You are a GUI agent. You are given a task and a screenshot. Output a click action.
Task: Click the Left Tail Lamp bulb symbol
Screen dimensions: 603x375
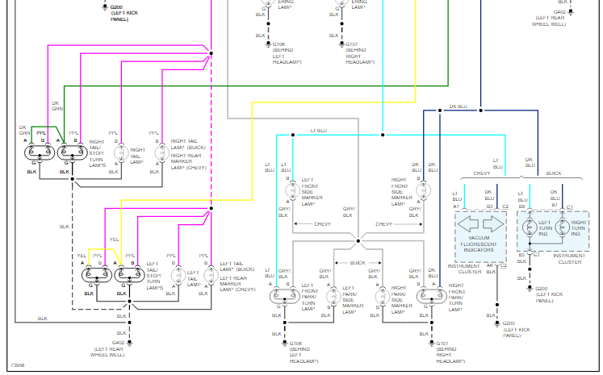[x=178, y=276]
